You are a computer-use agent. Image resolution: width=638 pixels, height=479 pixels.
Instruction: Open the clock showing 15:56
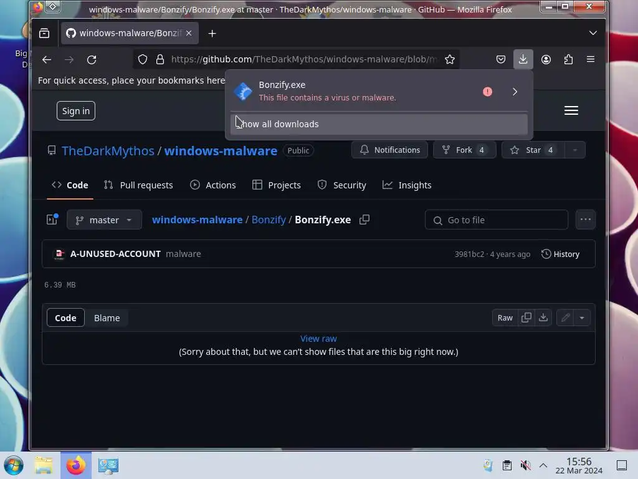579,465
